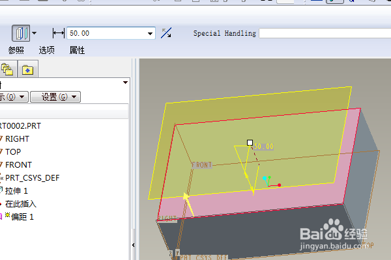
Task: Click the offset distance dimension icon
Action: coord(59,33)
